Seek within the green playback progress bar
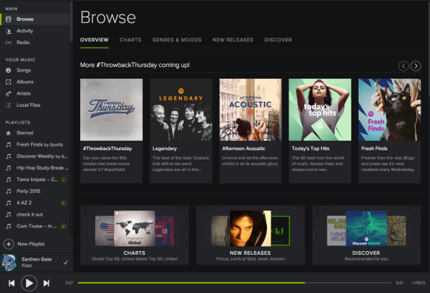This screenshot has height=293, width=430. point(234,283)
